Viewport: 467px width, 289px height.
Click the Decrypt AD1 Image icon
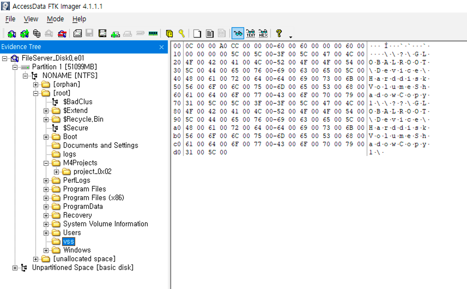pos(140,33)
